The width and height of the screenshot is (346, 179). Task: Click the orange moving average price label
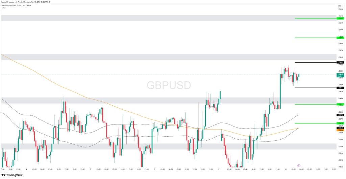340,130
